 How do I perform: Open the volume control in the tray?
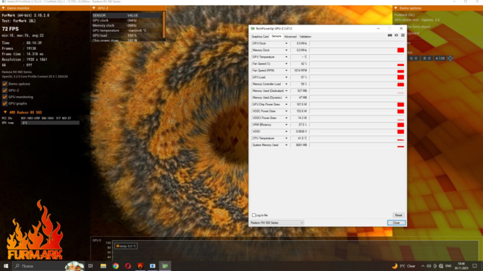tap(429, 266)
